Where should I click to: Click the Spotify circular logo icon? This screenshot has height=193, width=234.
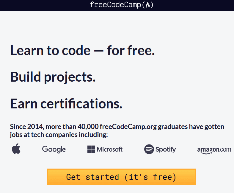[149, 149]
